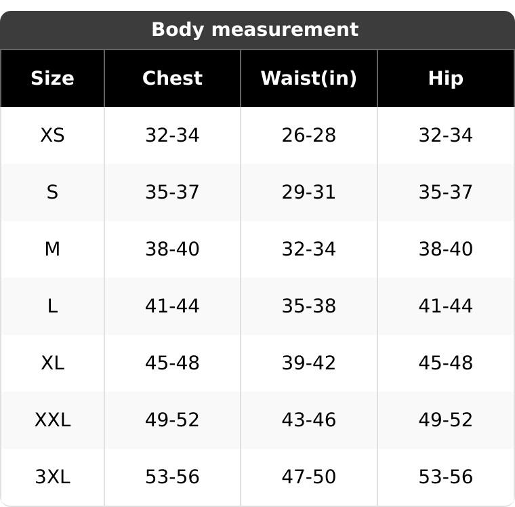Select hip value 53-56 for 3XL

point(445,477)
